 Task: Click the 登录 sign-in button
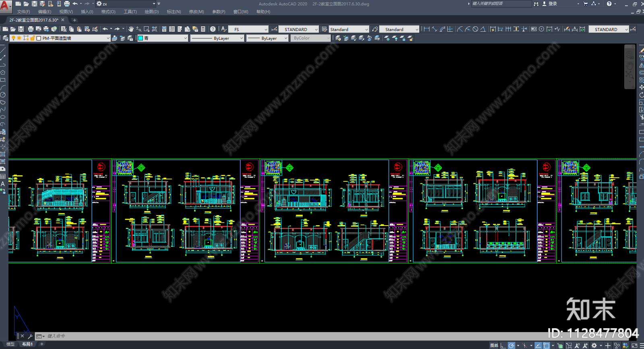pyautogui.click(x=550, y=4)
